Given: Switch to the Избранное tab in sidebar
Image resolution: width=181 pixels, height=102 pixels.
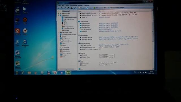Looking at the screenshot, I should point(66,11).
